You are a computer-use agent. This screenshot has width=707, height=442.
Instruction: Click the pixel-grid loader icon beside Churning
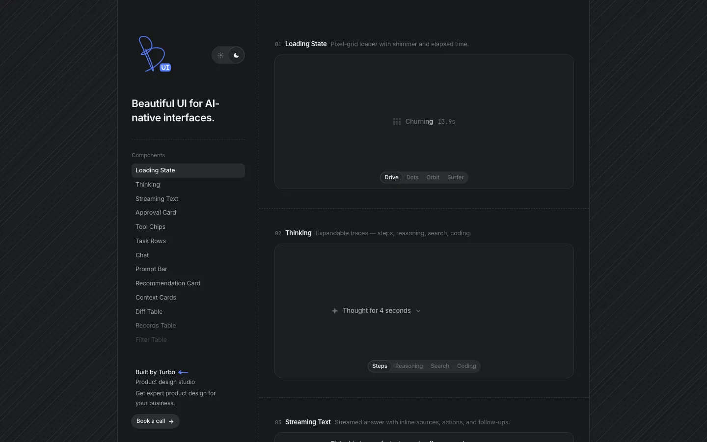[x=397, y=122]
